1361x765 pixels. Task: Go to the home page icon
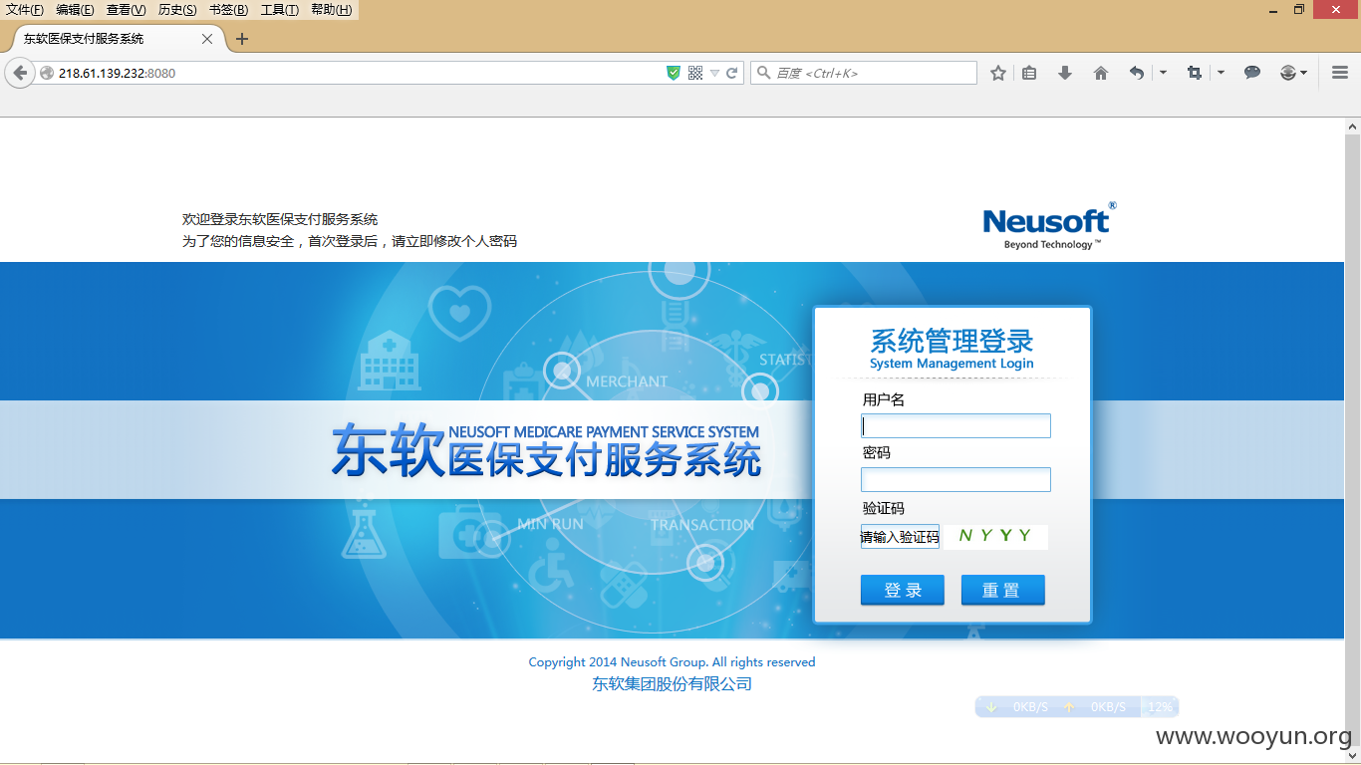[1101, 73]
